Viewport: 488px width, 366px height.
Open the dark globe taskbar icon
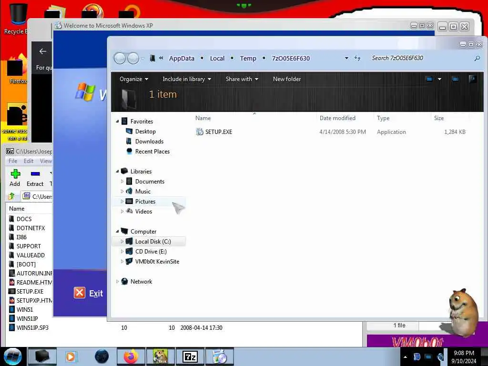coord(102,356)
